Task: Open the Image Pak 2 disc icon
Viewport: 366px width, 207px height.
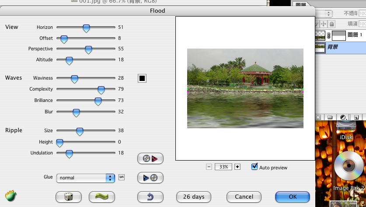Action: pos(349,166)
